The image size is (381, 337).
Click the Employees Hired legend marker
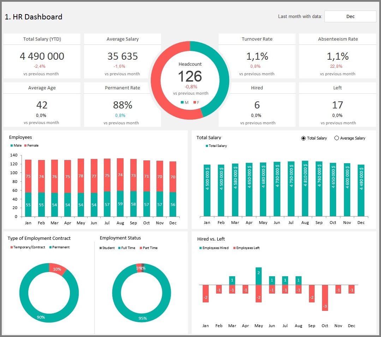[201, 248]
